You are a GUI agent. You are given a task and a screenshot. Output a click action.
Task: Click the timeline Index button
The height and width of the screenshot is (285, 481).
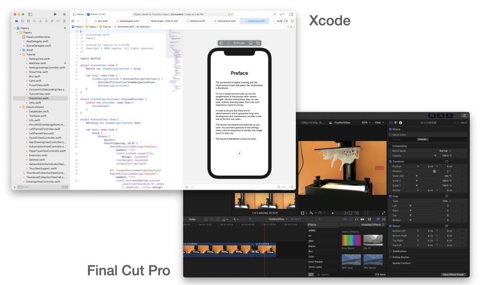pos(192,219)
